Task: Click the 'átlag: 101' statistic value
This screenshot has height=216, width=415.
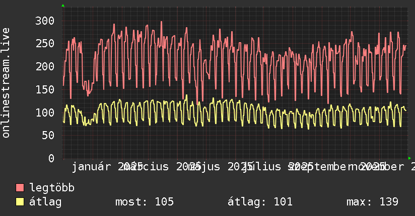Action: click(x=260, y=202)
